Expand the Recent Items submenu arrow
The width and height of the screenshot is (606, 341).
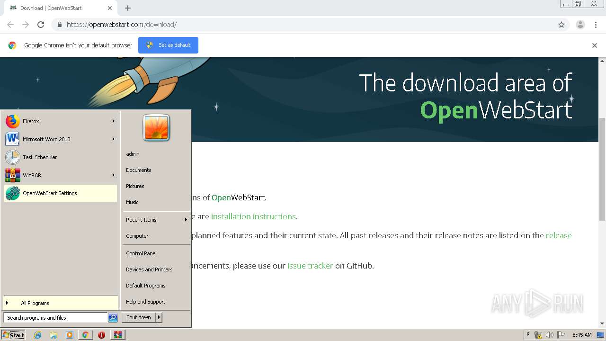186,220
